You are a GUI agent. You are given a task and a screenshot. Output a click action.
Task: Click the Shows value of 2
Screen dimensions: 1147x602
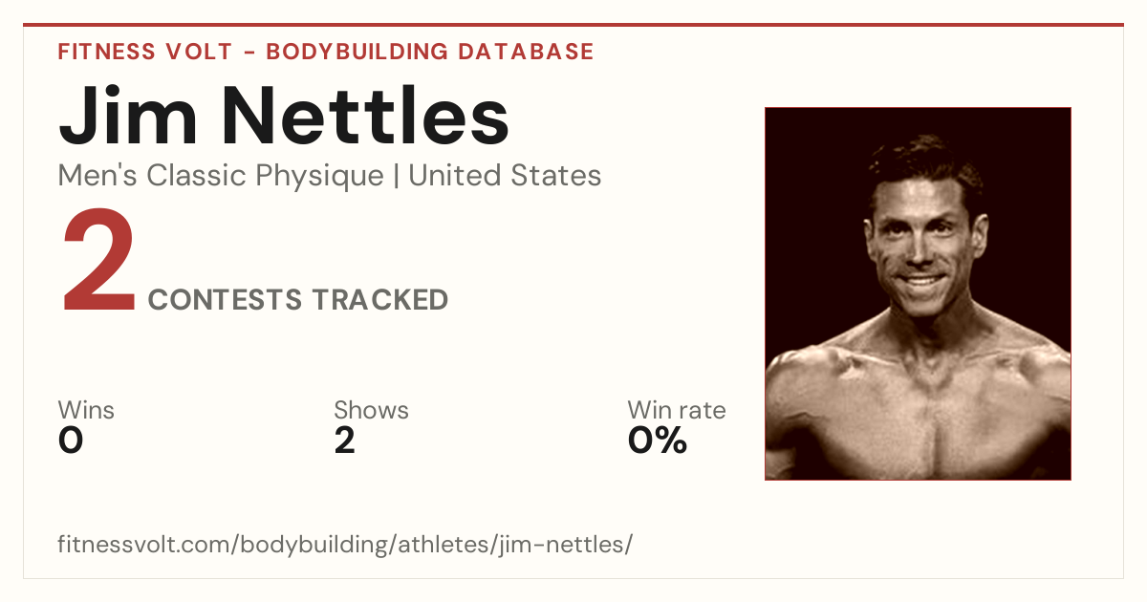click(x=345, y=441)
